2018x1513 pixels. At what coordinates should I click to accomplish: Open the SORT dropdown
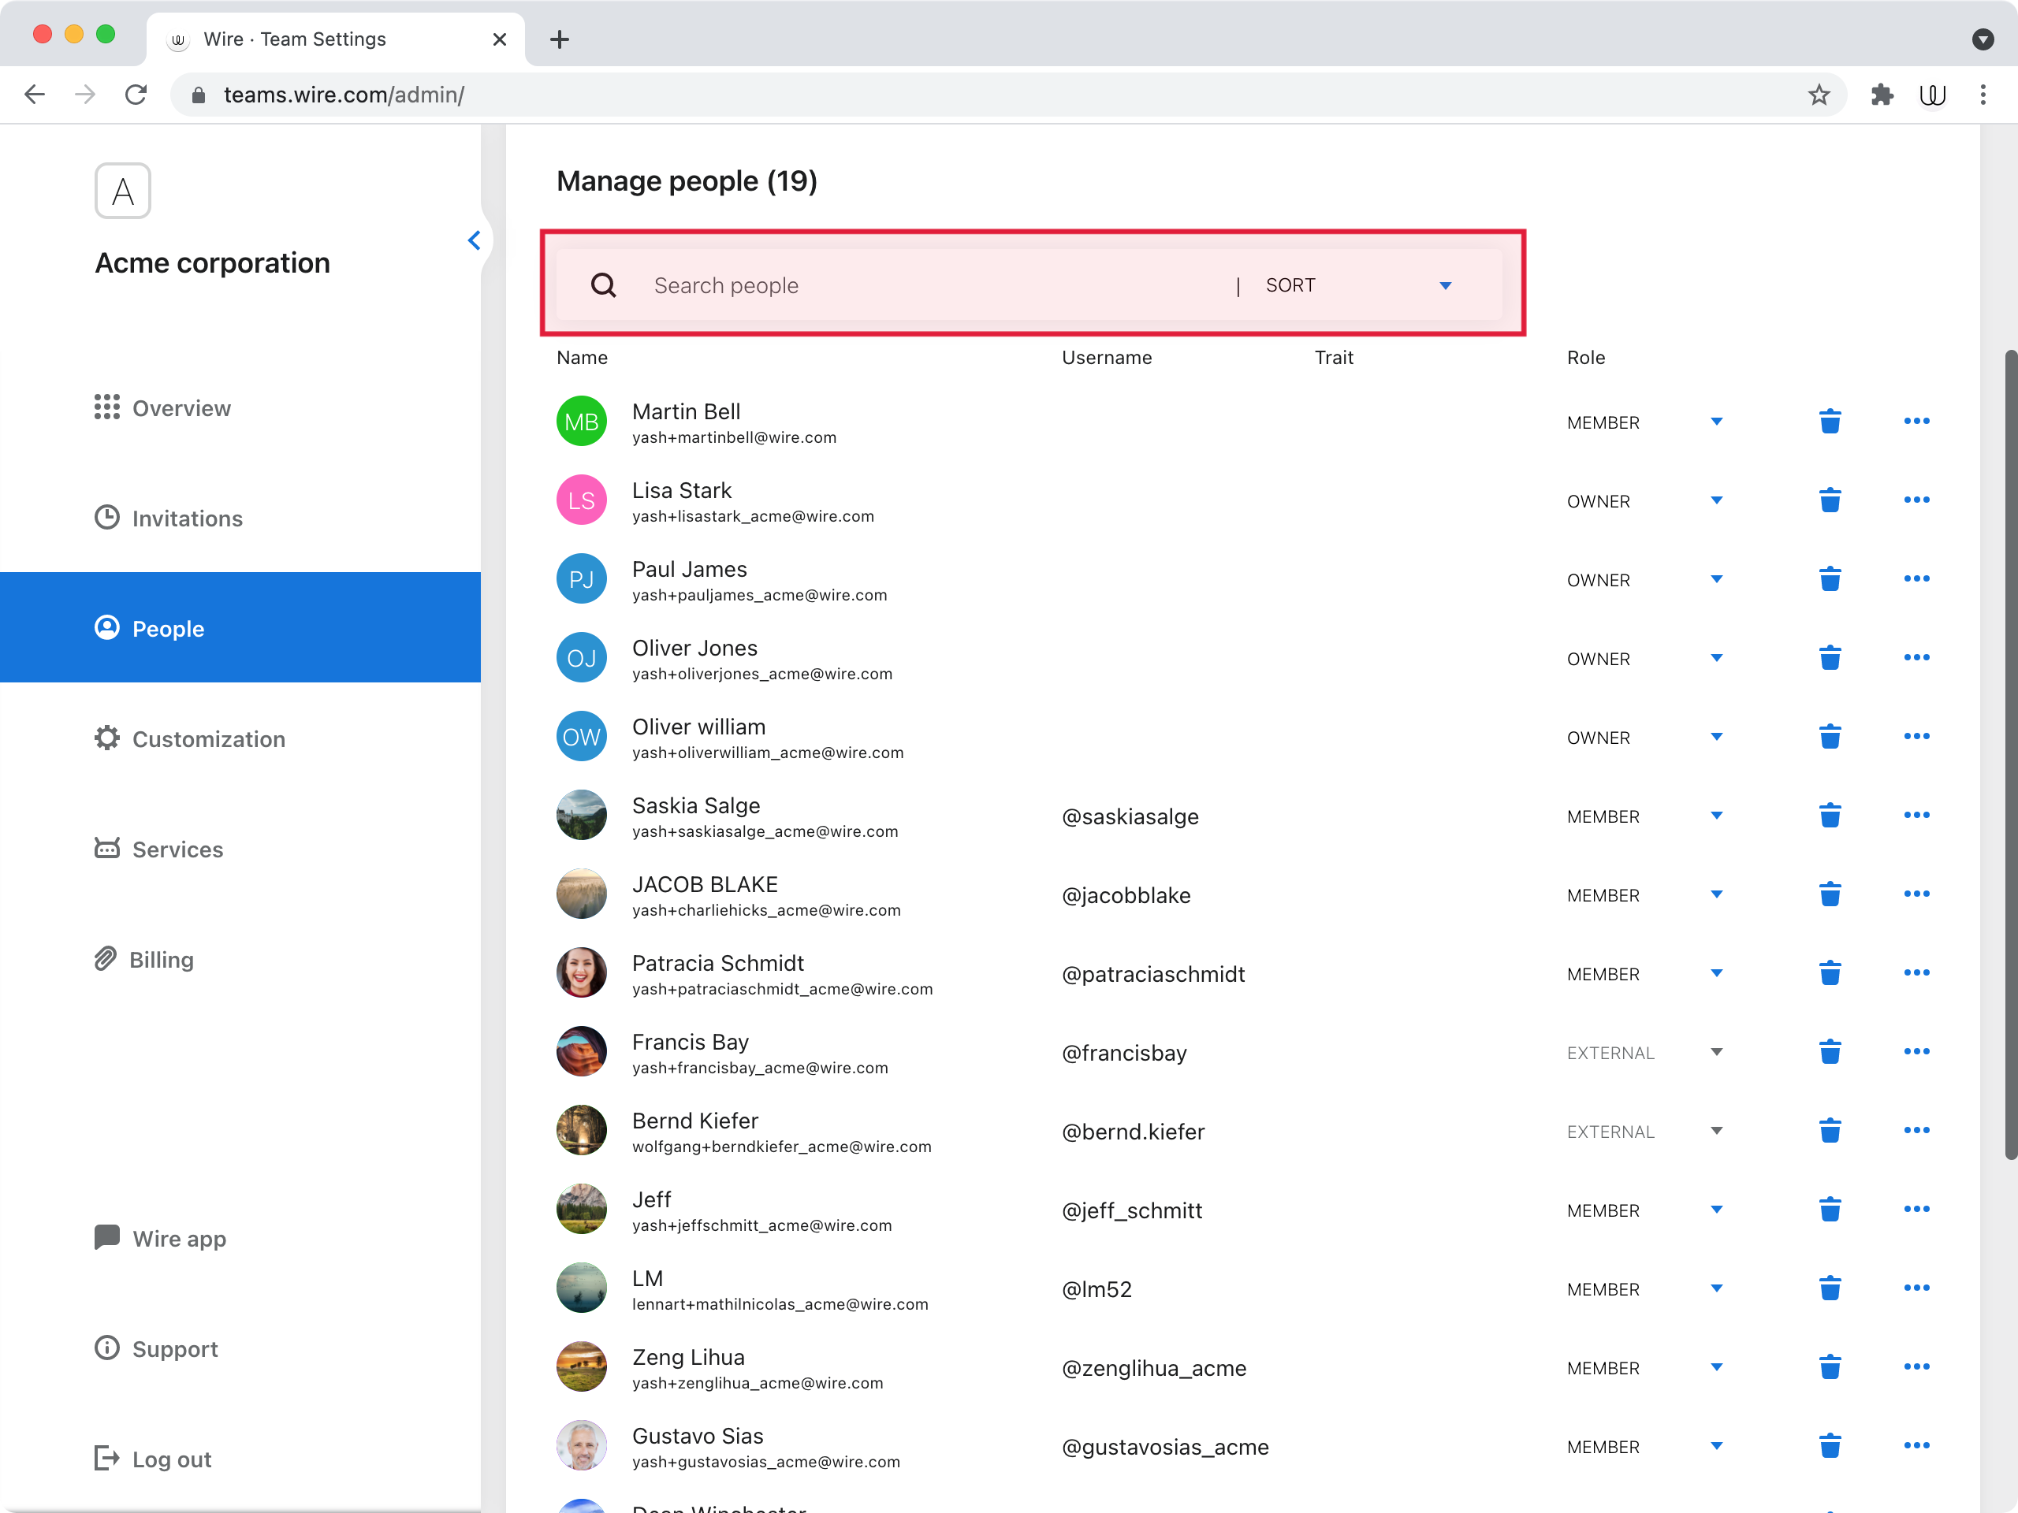click(x=1358, y=285)
